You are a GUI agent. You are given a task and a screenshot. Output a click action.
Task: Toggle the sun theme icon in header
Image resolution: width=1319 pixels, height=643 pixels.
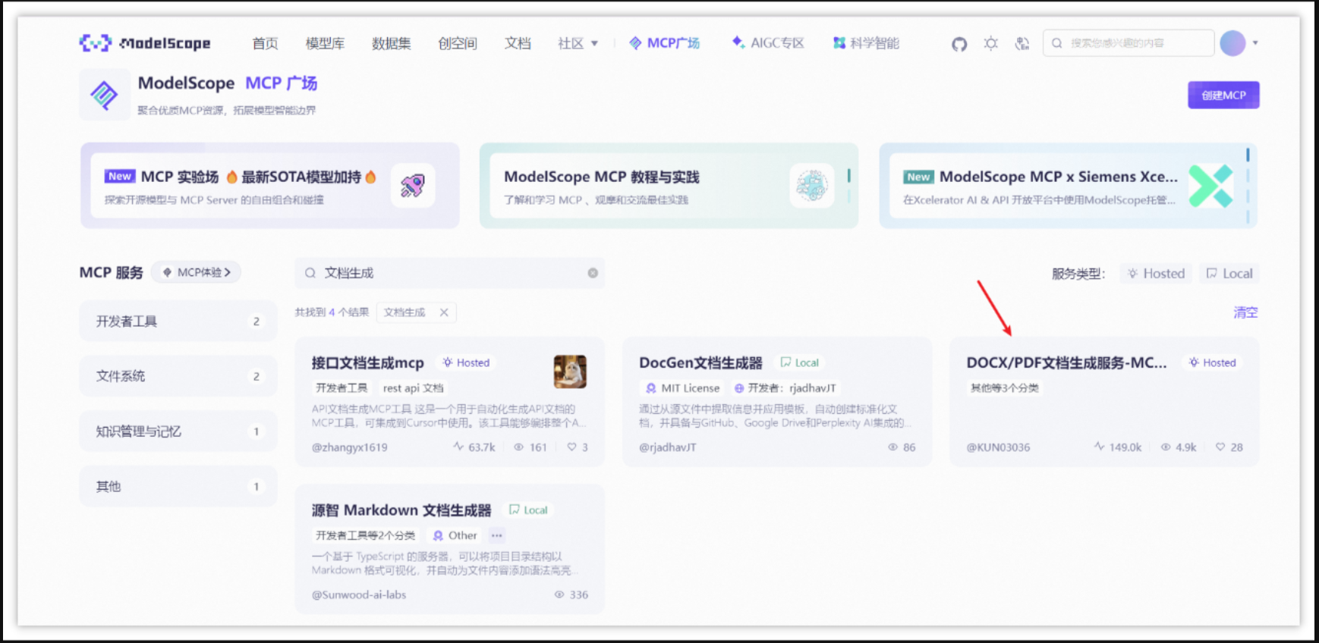pyautogui.click(x=990, y=43)
